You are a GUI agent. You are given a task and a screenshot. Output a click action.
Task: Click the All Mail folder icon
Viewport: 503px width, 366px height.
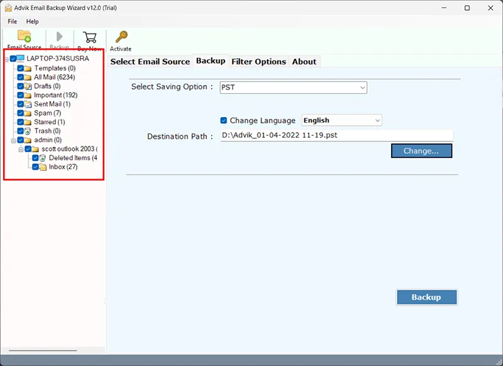[28, 77]
